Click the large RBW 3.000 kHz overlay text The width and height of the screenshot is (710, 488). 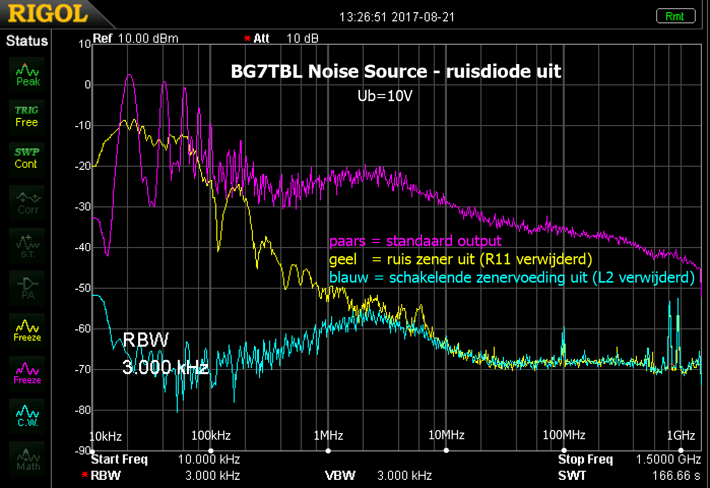coord(166,353)
